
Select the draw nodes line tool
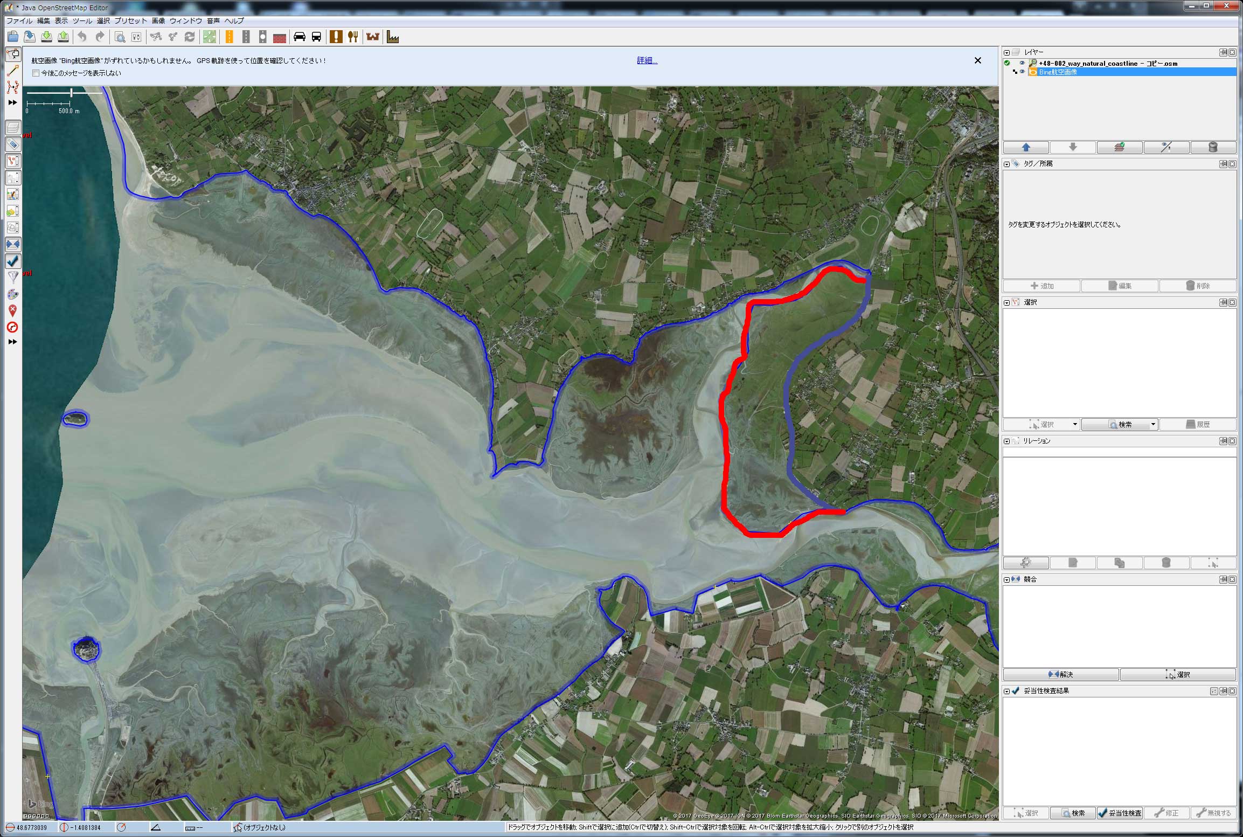[x=13, y=71]
